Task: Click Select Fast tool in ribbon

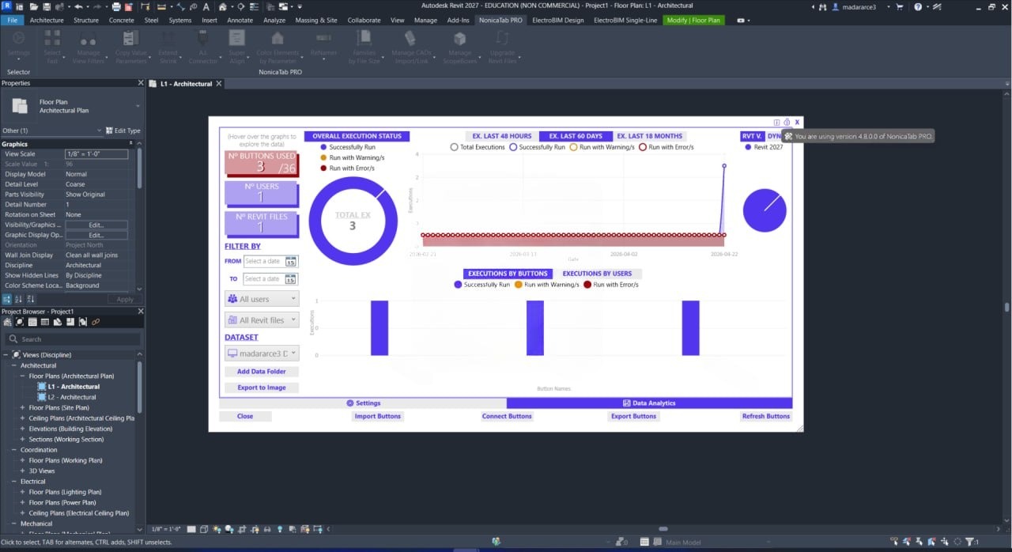Action: click(52, 47)
